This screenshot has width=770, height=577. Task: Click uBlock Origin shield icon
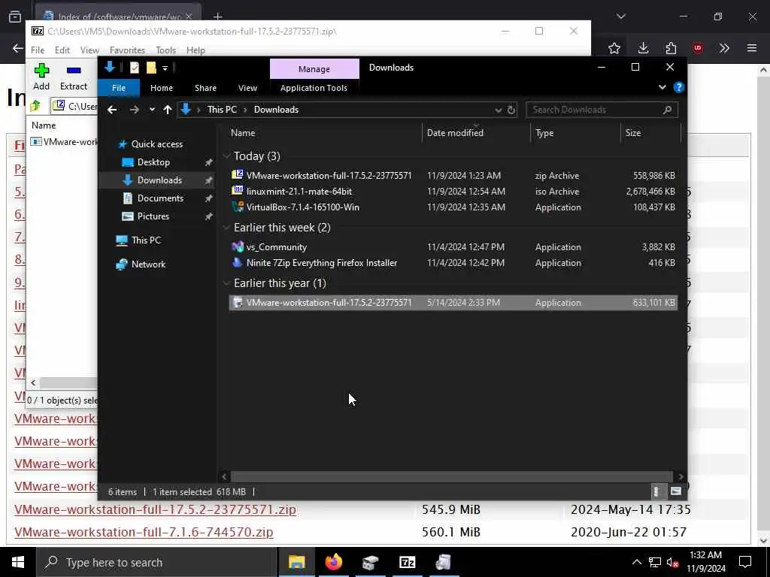click(x=697, y=48)
